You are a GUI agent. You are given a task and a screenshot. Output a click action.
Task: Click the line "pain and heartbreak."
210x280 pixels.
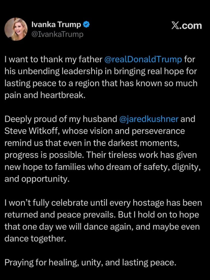coord(39,95)
